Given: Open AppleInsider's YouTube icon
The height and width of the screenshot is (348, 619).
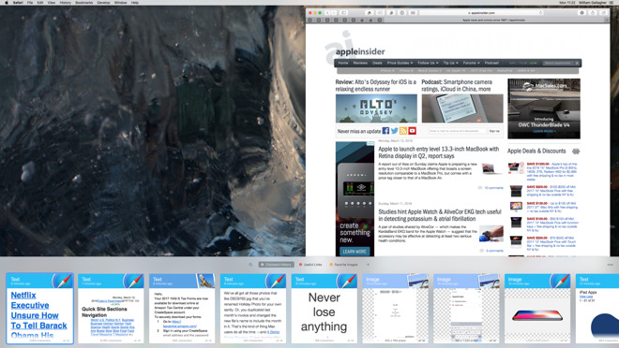Looking at the screenshot, I should [412, 131].
